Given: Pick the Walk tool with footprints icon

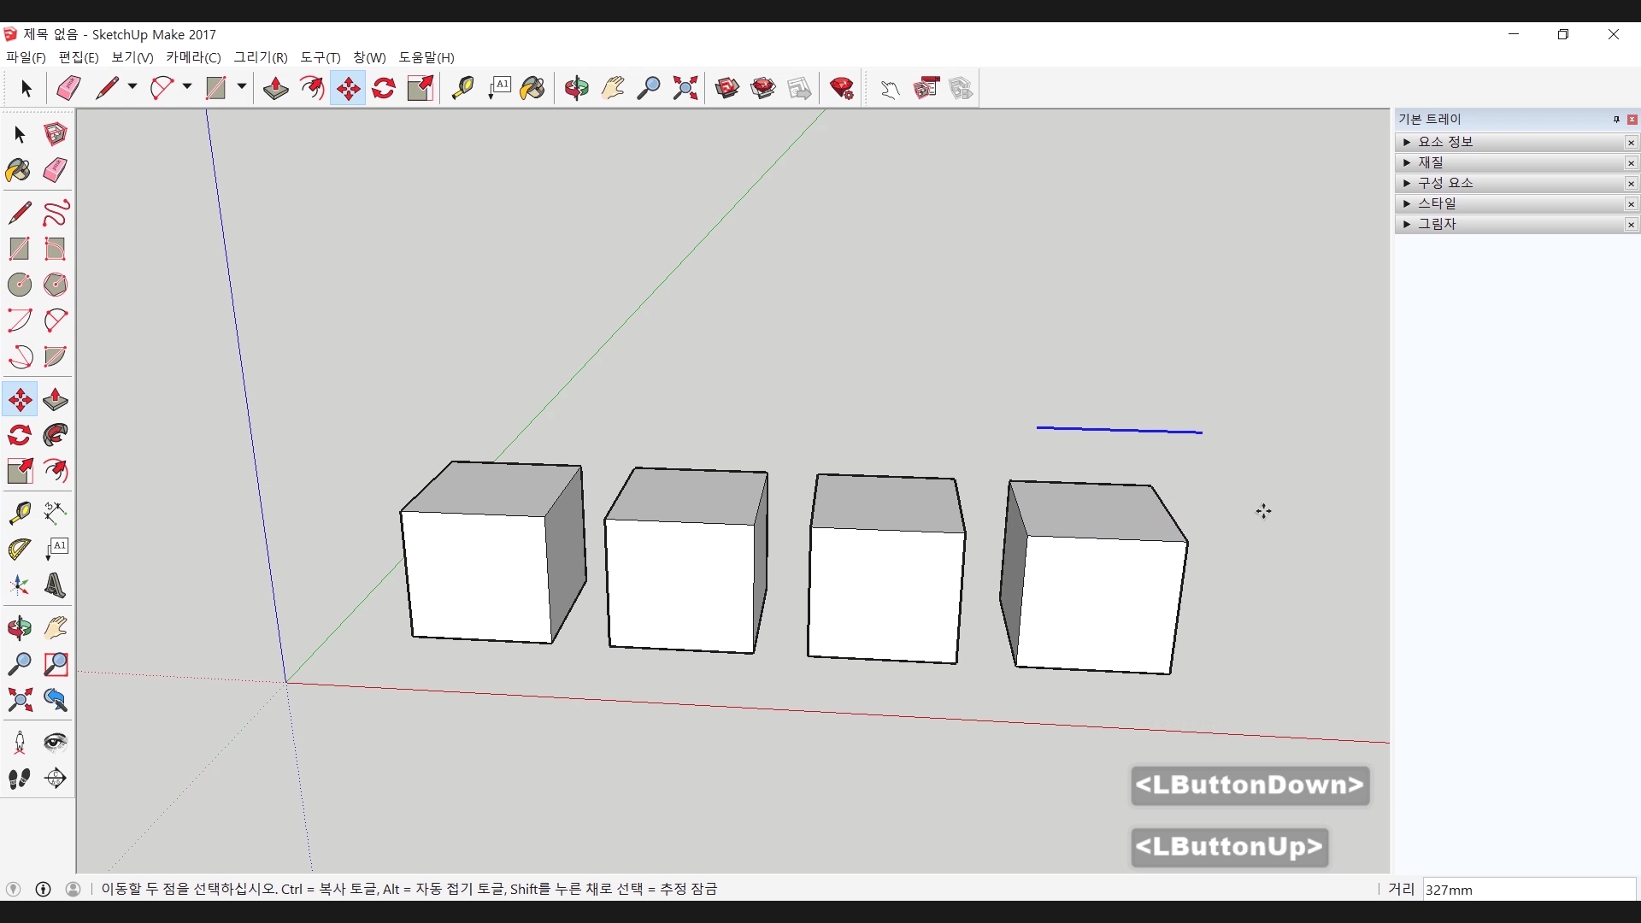Looking at the screenshot, I should (19, 778).
